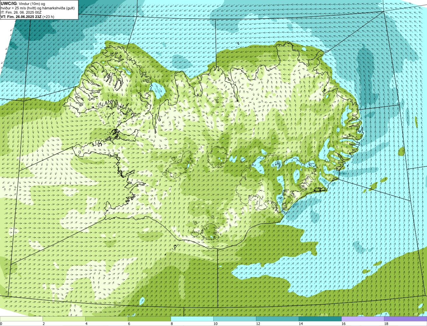Screen dimensions: 427x326
Task: Click the olive green 6–8 m/s legend swatch
Action: click(x=149, y=319)
